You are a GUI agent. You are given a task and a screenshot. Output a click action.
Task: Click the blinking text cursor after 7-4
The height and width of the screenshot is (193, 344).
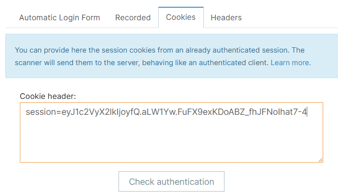(x=307, y=112)
